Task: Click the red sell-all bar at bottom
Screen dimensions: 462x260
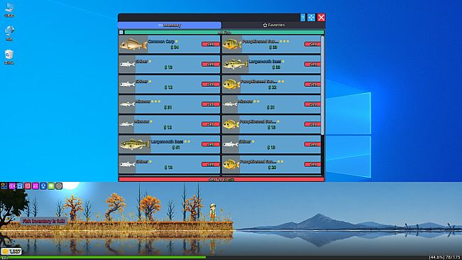Action: [221, 179]
